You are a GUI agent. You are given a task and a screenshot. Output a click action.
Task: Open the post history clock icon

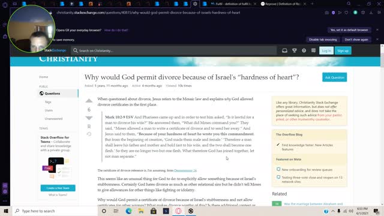89,134
